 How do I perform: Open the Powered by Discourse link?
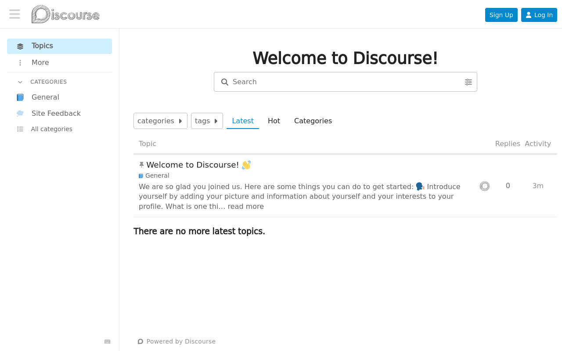coord(177,341)
